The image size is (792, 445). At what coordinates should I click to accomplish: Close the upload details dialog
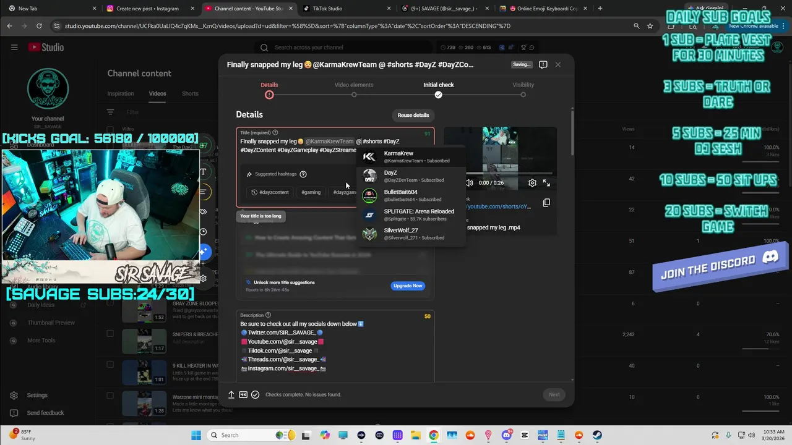[557, 64]
